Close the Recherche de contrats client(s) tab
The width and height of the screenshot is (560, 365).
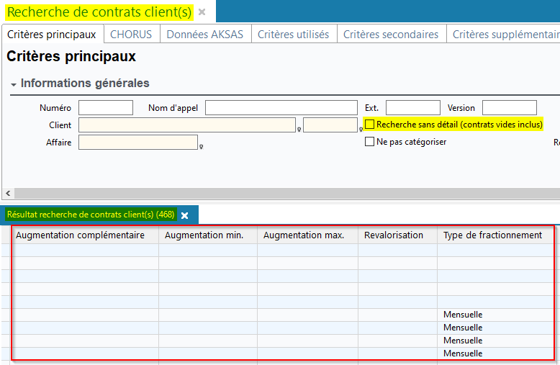(202, 12)
